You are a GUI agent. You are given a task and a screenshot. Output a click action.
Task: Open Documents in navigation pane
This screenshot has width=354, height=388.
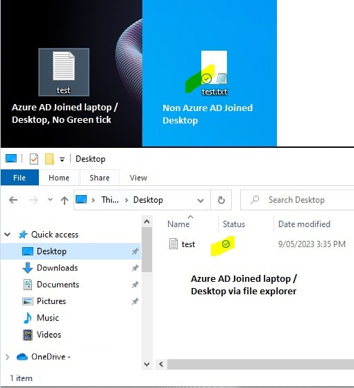(x=58, y=285)
